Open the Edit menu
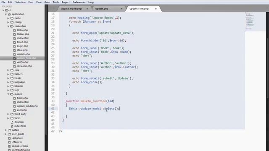This screenshot has height=151, width=269. coord(10,2)
